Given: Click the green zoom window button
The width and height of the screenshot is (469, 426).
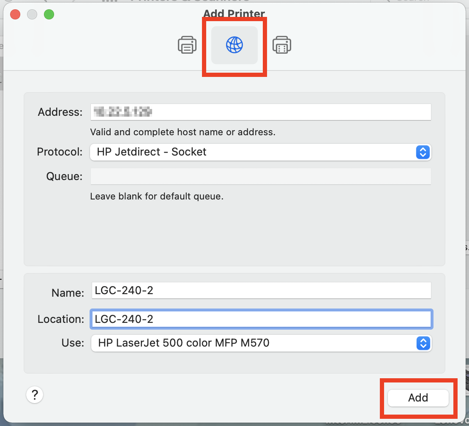Looking at the screenshot, I should click(49, 14).
